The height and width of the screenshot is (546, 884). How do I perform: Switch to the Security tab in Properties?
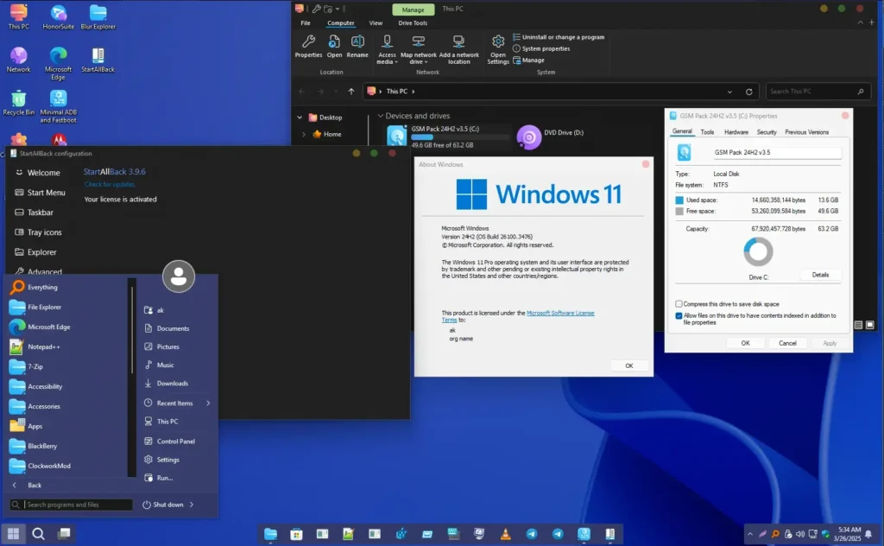[x=766, y=132]
